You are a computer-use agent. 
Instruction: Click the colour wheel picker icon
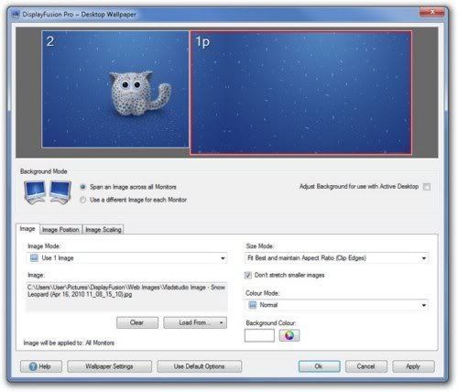[x=289, y=335]
